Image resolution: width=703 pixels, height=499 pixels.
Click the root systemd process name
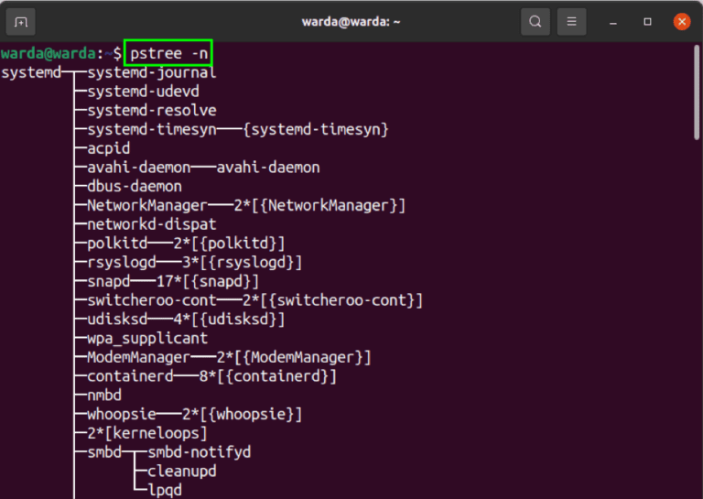[31, 72]
